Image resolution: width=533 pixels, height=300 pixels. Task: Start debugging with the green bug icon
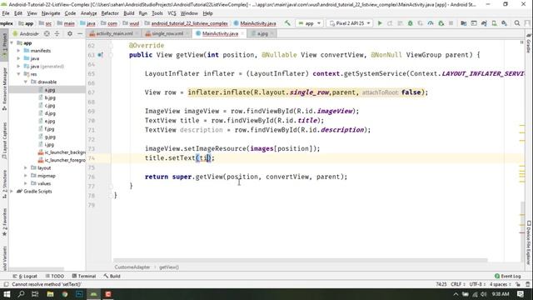point(411,23)
